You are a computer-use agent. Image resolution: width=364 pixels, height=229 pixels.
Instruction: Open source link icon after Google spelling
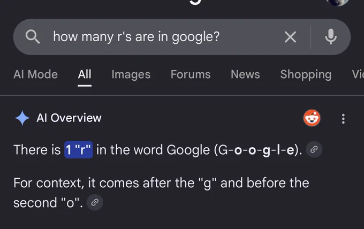pos(314,149)
